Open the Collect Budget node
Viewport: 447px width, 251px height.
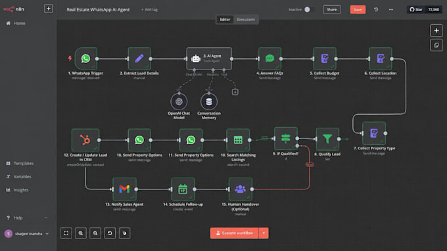click(325, 58)
